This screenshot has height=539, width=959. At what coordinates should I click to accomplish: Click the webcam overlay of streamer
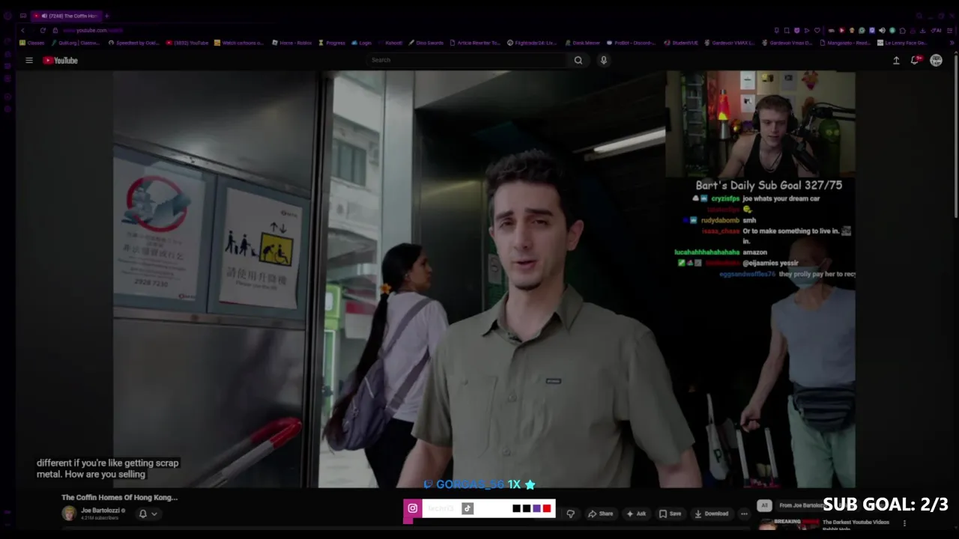(x=760, y=124)
